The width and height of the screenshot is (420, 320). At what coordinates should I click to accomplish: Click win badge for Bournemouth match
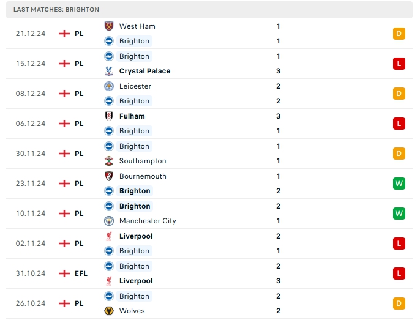pyautogui.click(x=399, y=184)
